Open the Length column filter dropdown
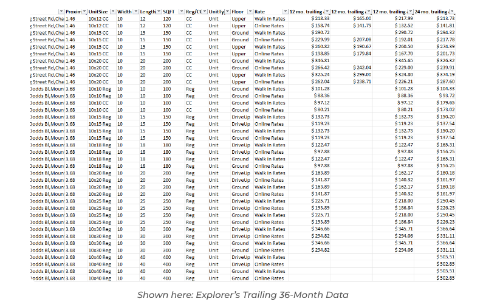486x304 pixels. point(158,12)
